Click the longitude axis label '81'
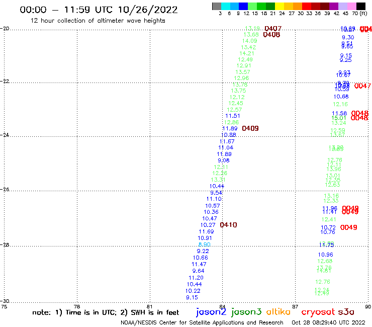Viewport: 372px width, 327px height. click(149, 306)
